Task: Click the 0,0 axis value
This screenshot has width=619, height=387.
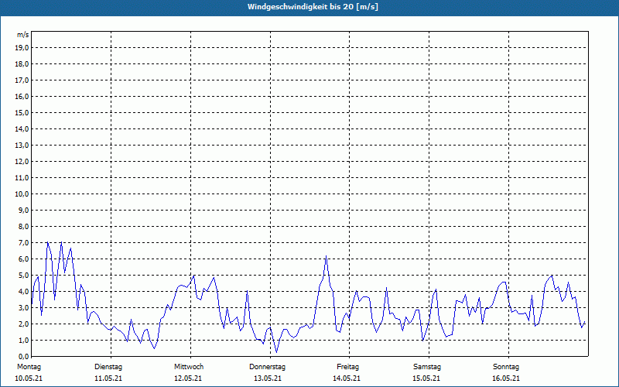Action: point(23,356)
